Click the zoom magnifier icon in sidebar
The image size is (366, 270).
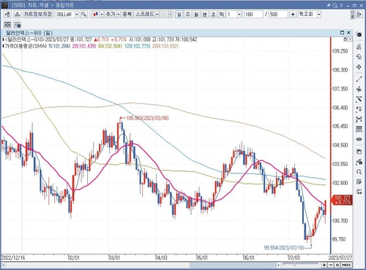(x=359, y=172)
